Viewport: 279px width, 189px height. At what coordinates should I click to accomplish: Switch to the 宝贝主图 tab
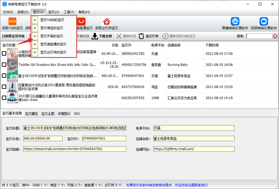(x=48, y=114)
